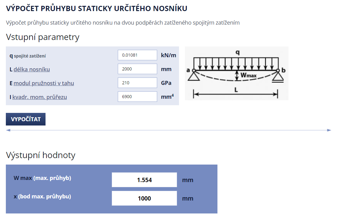342x223 pixels.
Task: Focus the q spojité zatížení input field
Action: tap(137, 55)
